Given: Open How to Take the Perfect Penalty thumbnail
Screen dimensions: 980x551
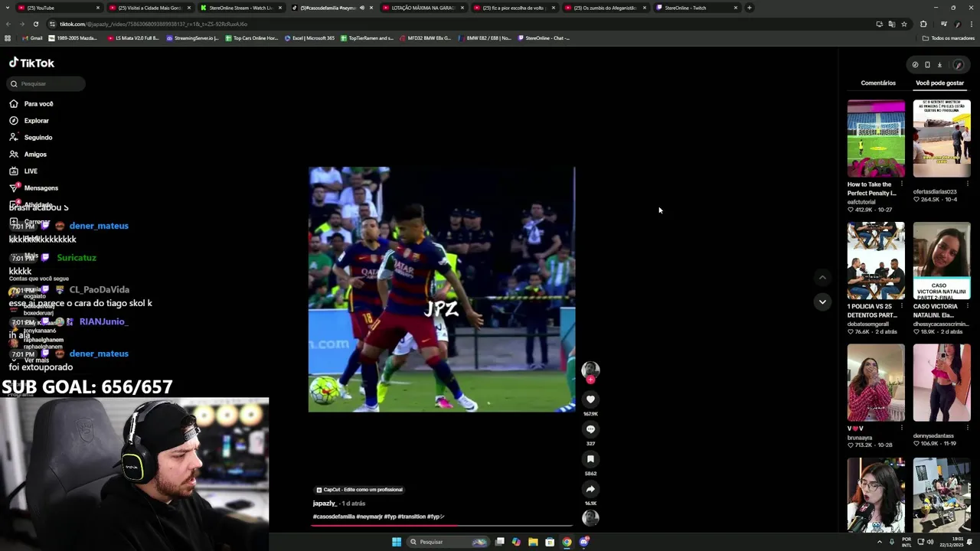Looking at the screenshot, I should point(876,139).
